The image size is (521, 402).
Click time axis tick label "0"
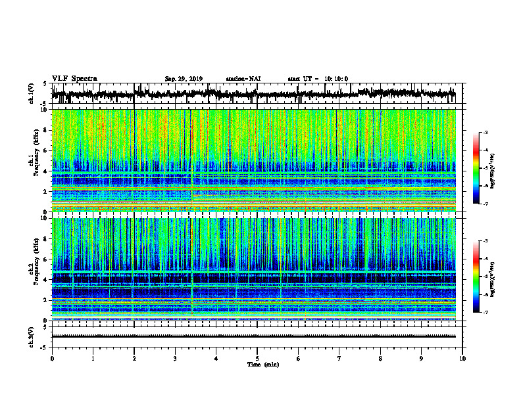tap(52, 359)
